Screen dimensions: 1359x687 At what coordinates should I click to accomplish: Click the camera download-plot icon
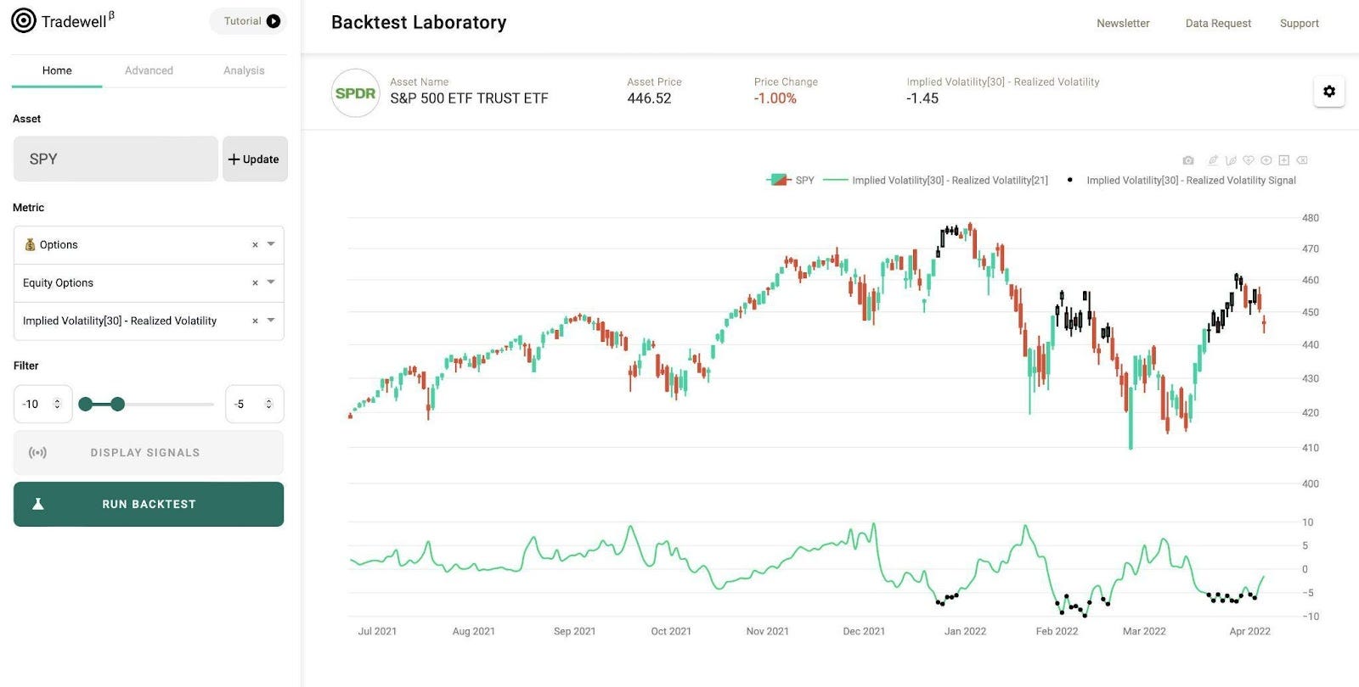point(1188,160)
